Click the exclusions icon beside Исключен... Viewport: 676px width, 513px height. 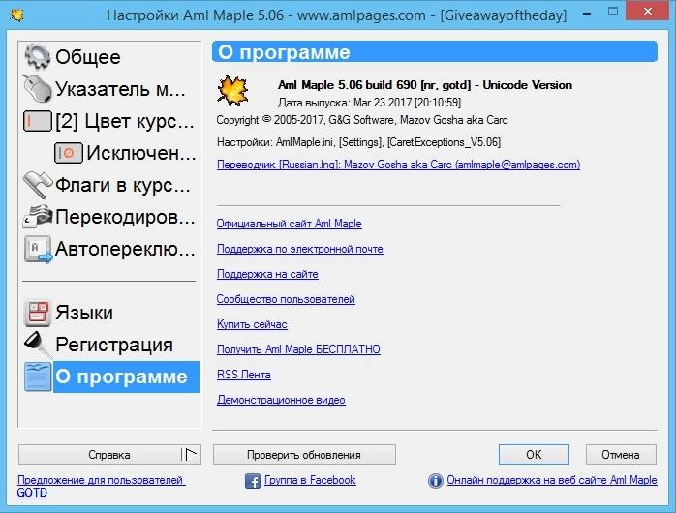(68, 153)
